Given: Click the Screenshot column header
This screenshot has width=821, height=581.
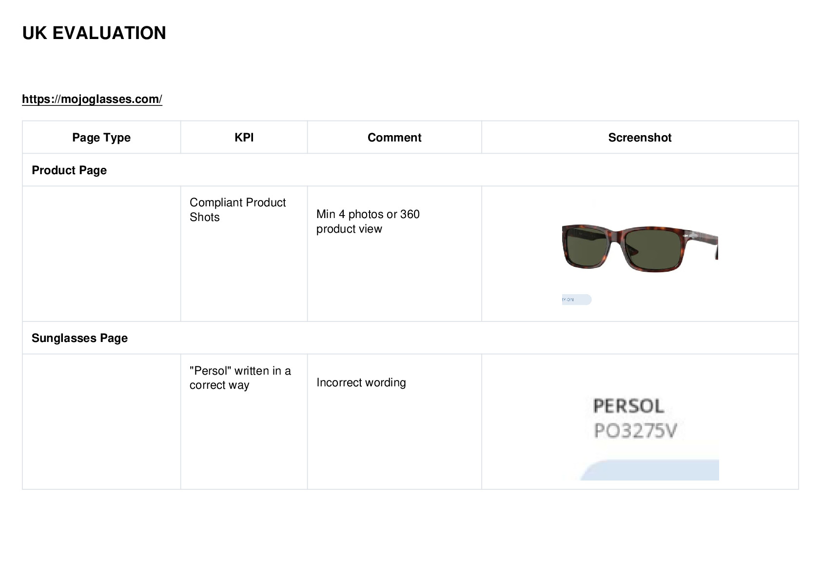Looking at the screenshot, I should [640, 138].
